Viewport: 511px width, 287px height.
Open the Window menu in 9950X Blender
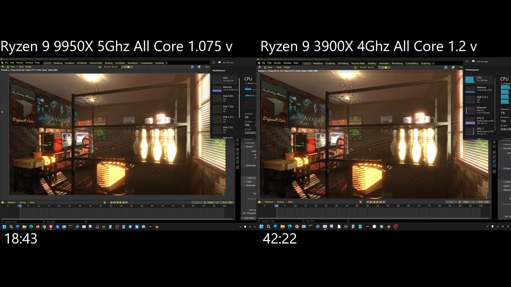click(x=29, y=63)
